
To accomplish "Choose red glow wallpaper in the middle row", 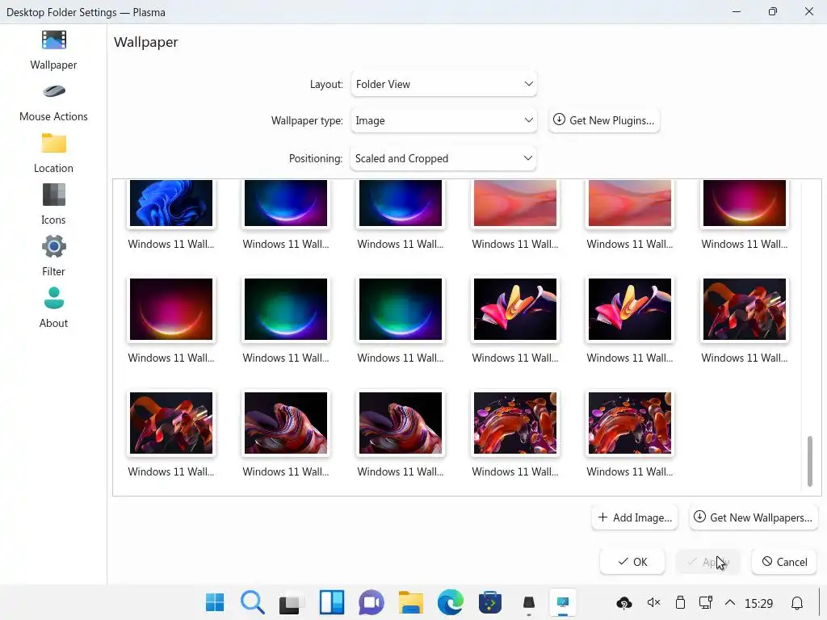I will (x=171, y=309).
